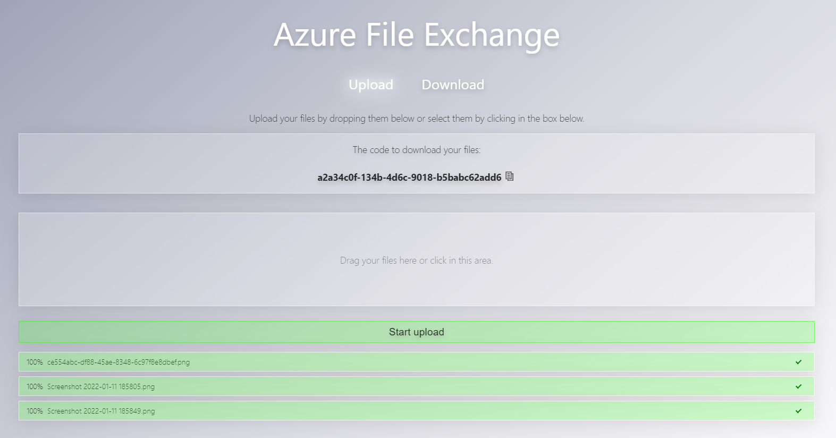This screenshot has height=438, width=836.
Task: Click the ce554abc-df88-45ae-8348-6c97f8e8dbef.png file row
Action: pos(417,362)
